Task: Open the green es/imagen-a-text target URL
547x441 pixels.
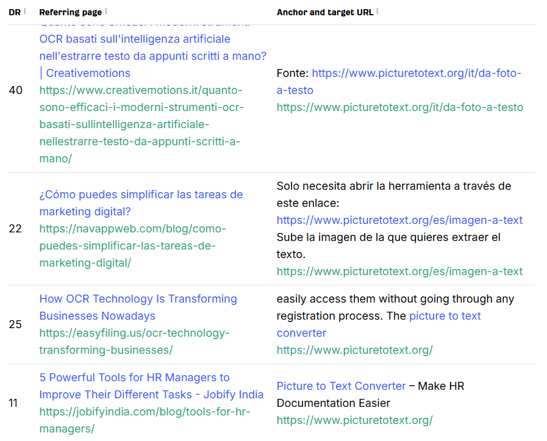Action: click(x=399, y=271)
